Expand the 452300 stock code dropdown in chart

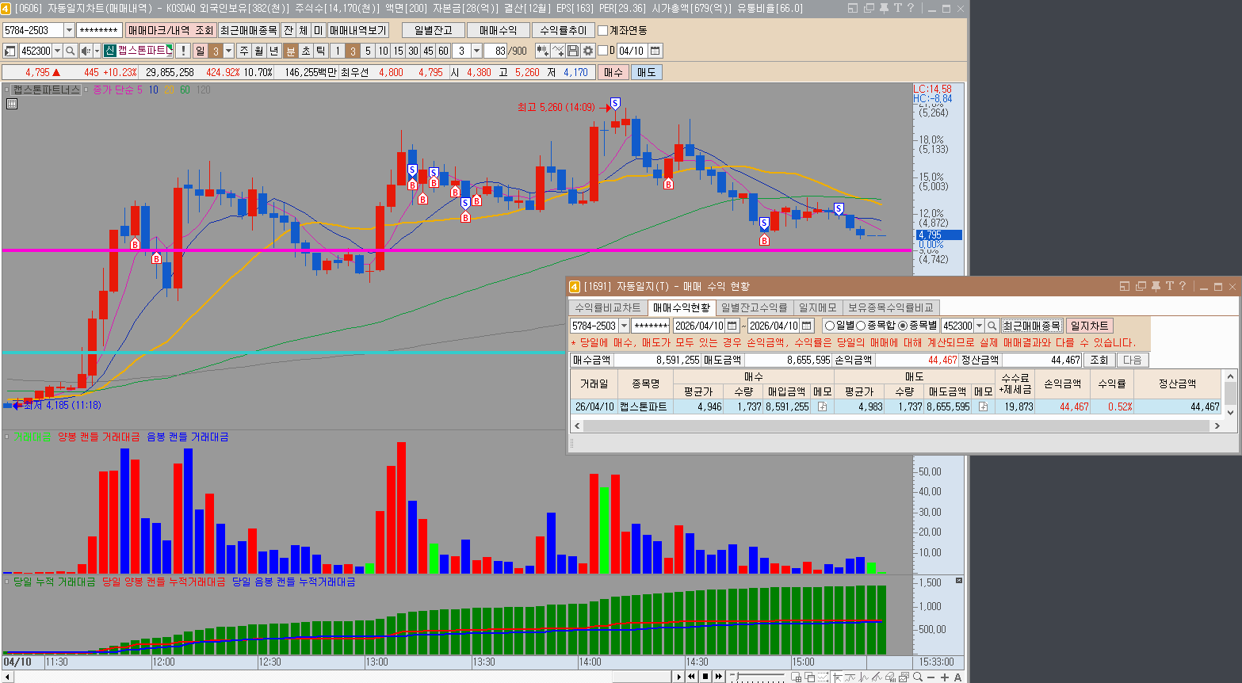(x=57, y=51)
